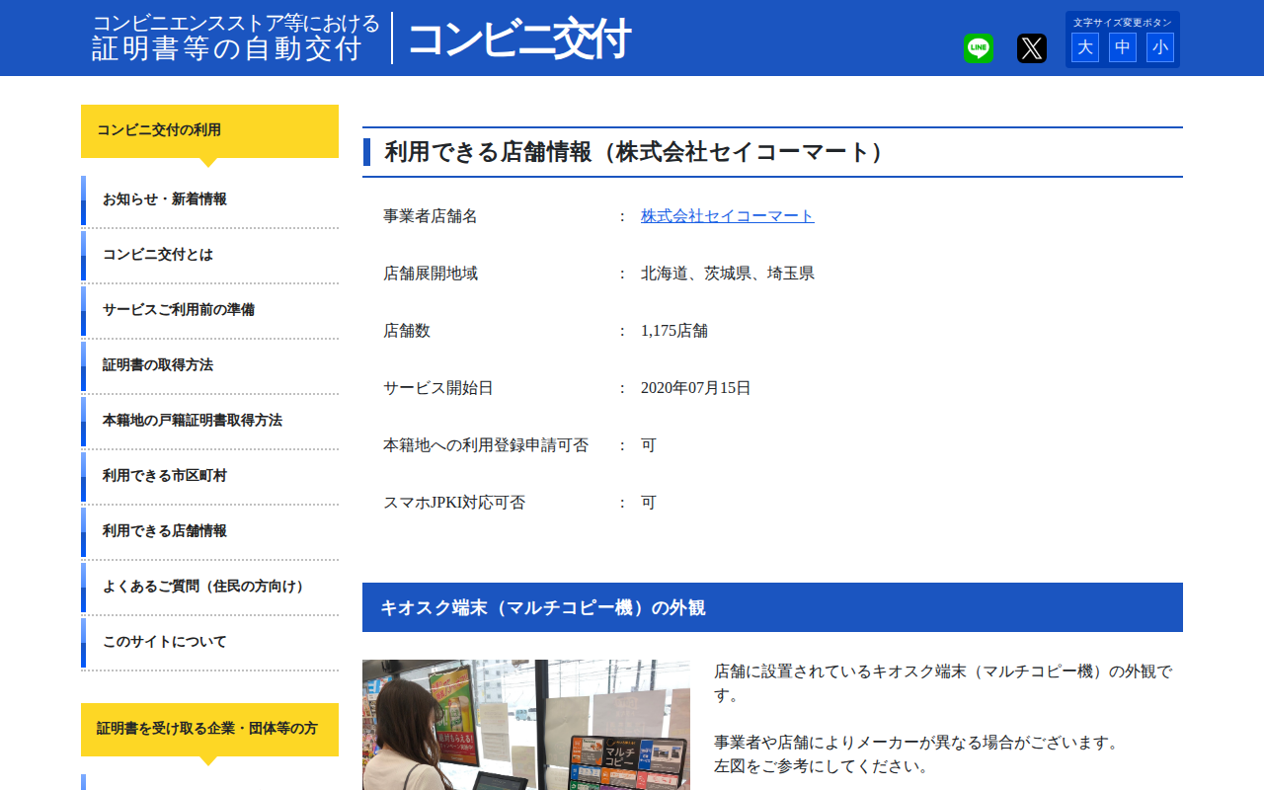This screenshot has width=1264, height=790.
Task: Set font size to small (小)
Action: point(1160,47)
